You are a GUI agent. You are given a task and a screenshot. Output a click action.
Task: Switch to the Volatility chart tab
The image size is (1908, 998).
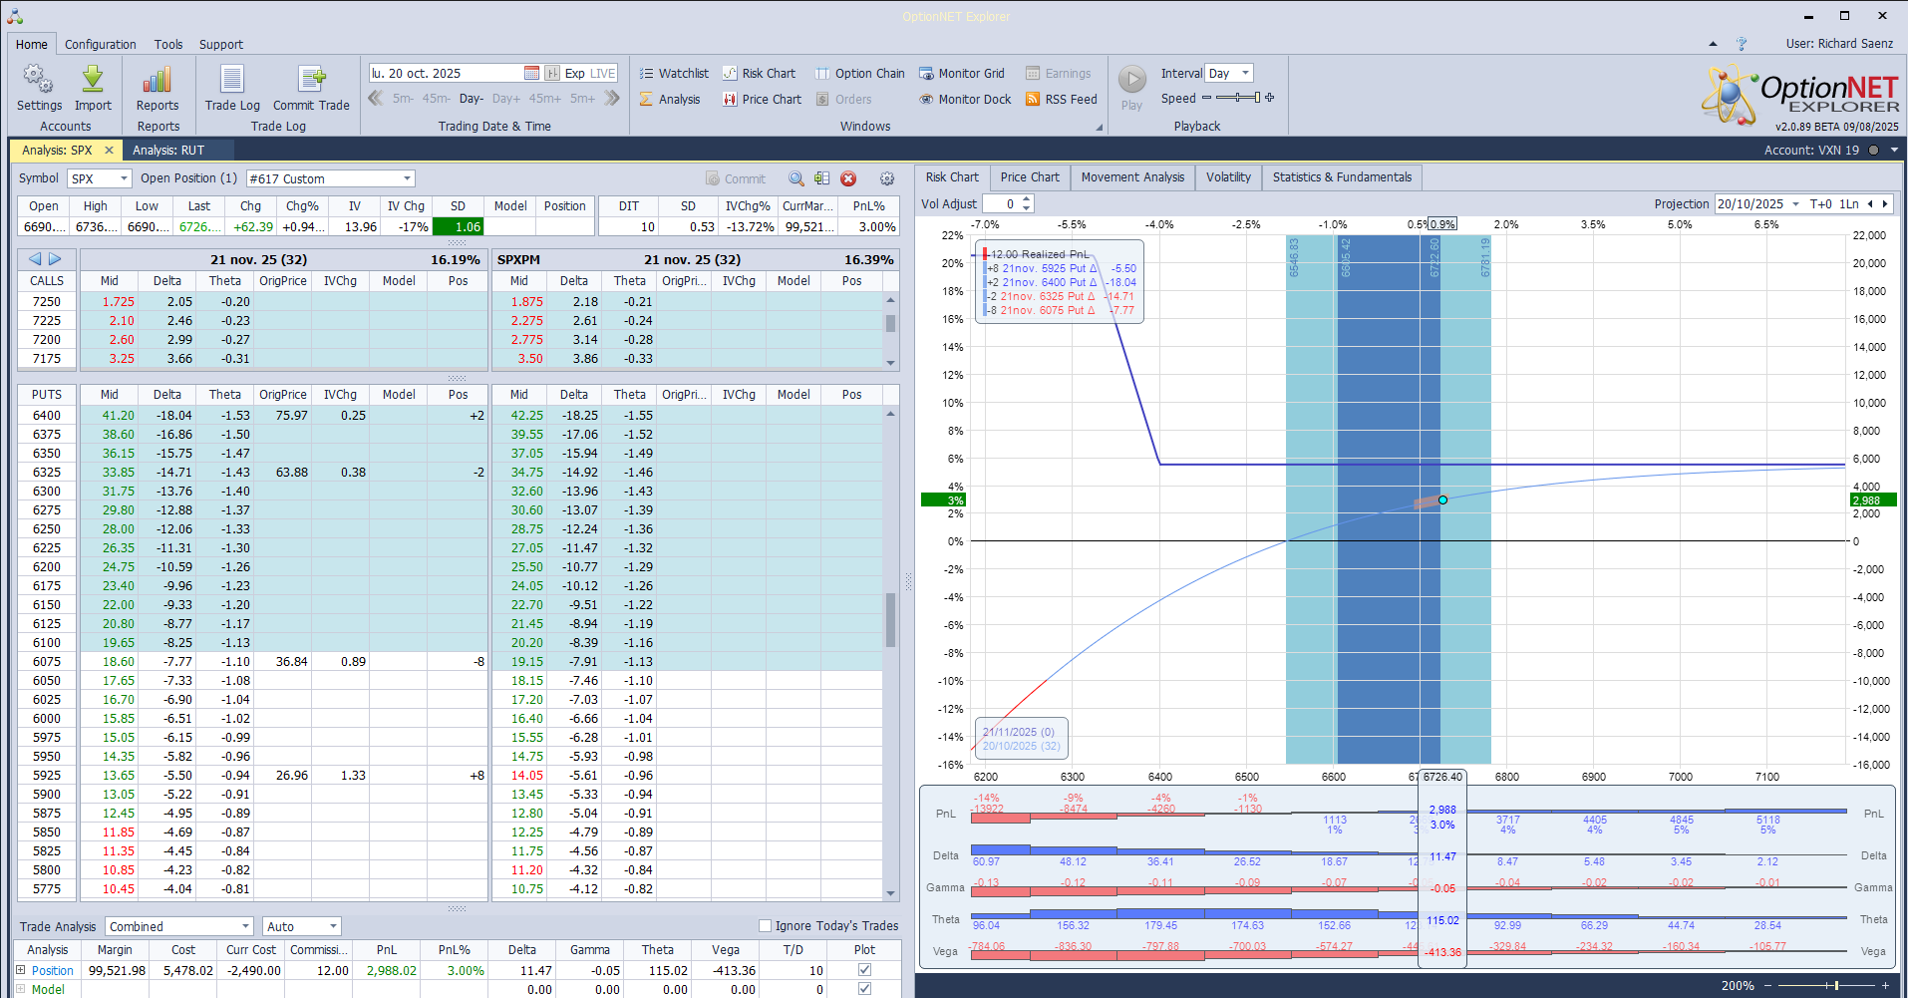[x=1228, y=177]
